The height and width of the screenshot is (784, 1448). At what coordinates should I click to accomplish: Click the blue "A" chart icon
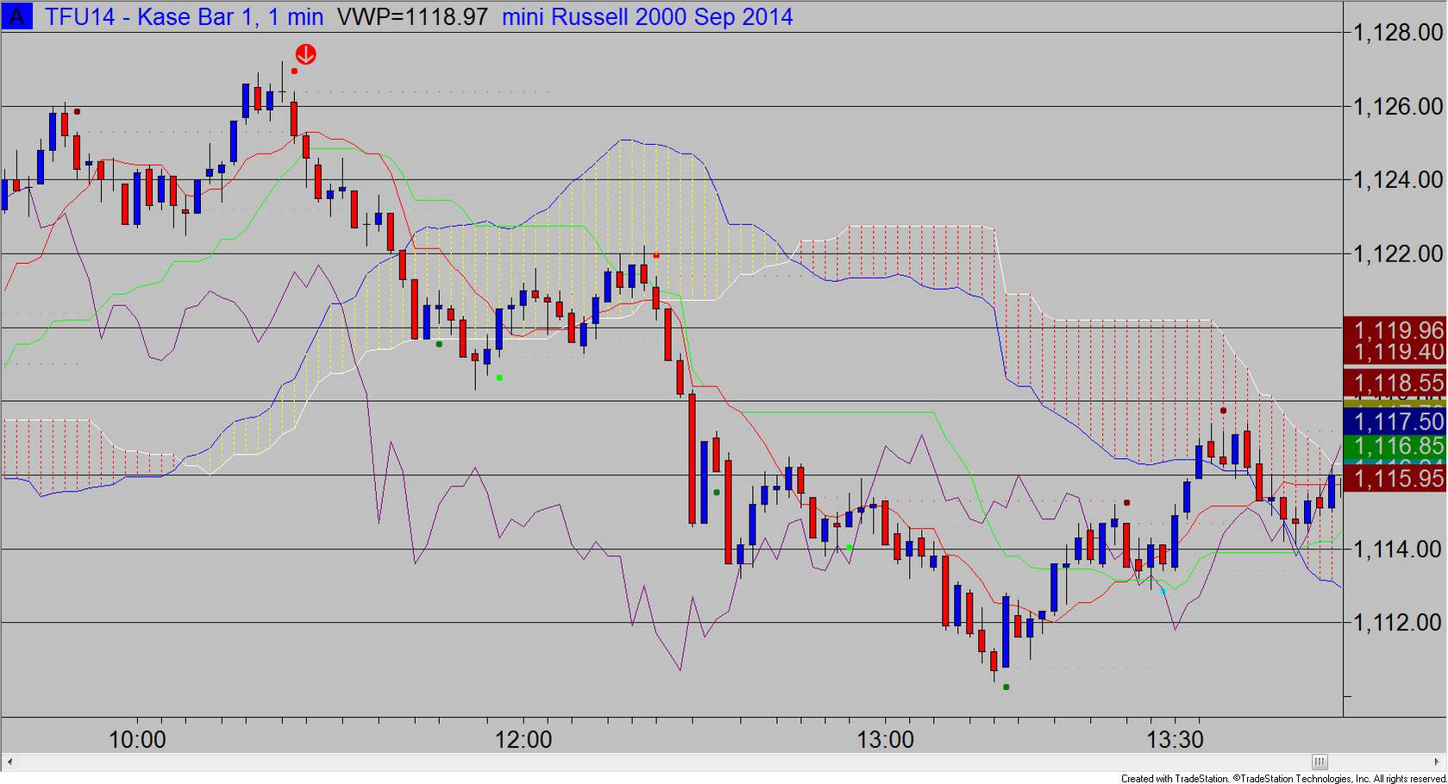coord(16,16)
